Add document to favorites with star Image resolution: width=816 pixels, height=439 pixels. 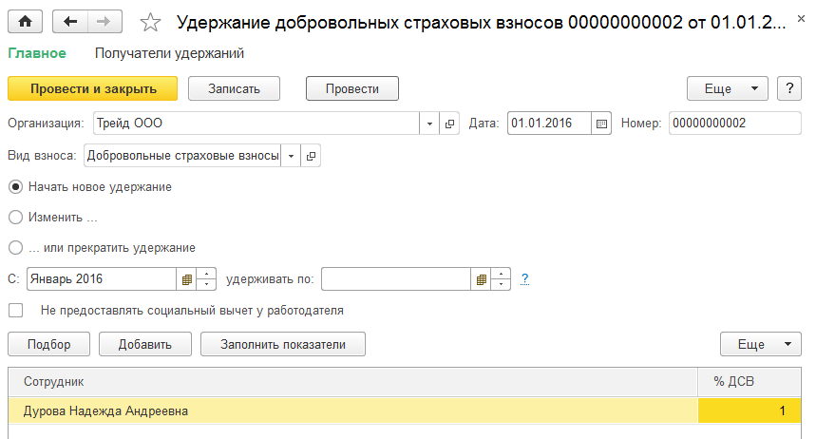tap(150, 22)
